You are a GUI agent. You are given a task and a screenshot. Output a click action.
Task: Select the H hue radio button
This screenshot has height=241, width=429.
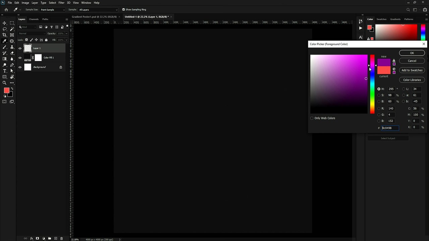[379, 89]
